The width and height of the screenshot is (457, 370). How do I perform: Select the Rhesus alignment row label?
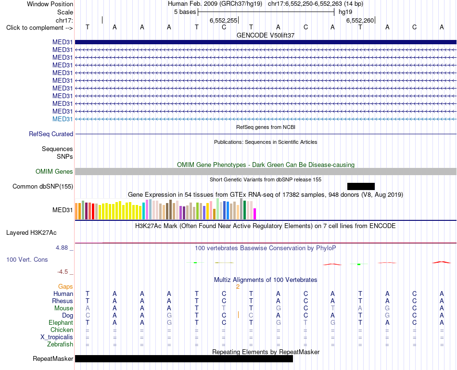(63, 301)
